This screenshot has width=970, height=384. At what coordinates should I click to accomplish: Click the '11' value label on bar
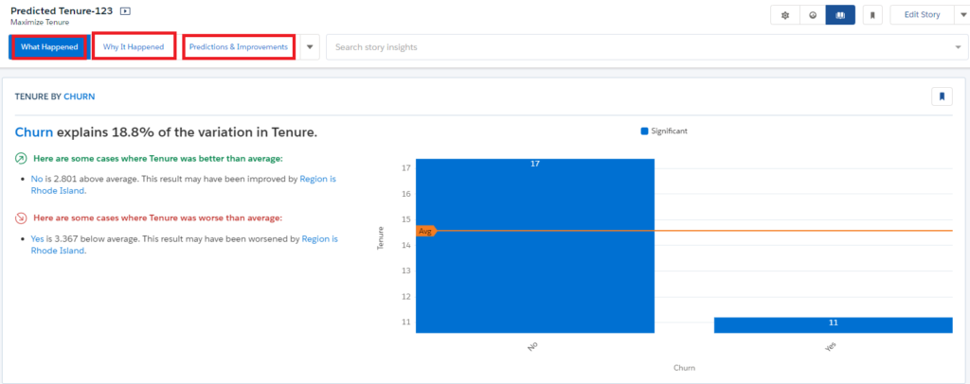[834, 323]
